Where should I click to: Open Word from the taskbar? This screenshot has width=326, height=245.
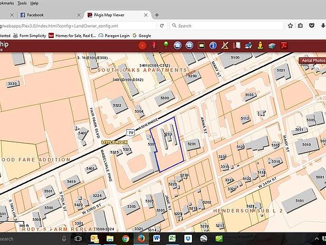(157, 239)
